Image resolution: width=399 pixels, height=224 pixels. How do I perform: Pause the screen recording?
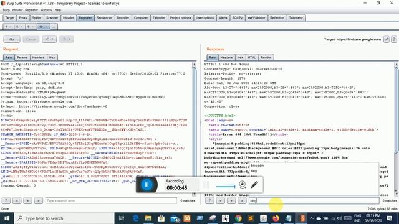click(147, 185)
